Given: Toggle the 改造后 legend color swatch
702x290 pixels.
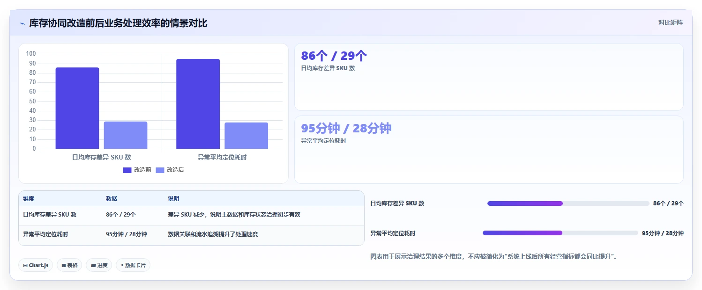Looking at the screenshot, I should tap(160, 170).
